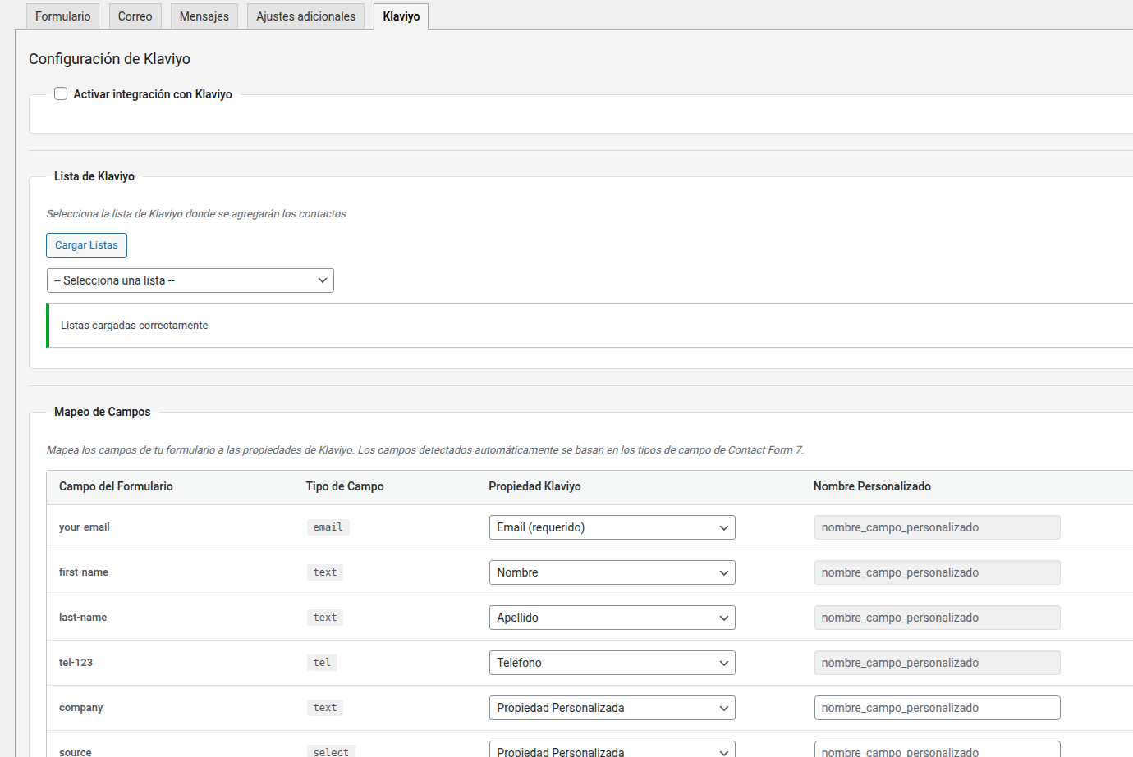1133x757 pixels.
Task: Open the Teléfono dropdown for tel-123
Action: click(612, 662)
